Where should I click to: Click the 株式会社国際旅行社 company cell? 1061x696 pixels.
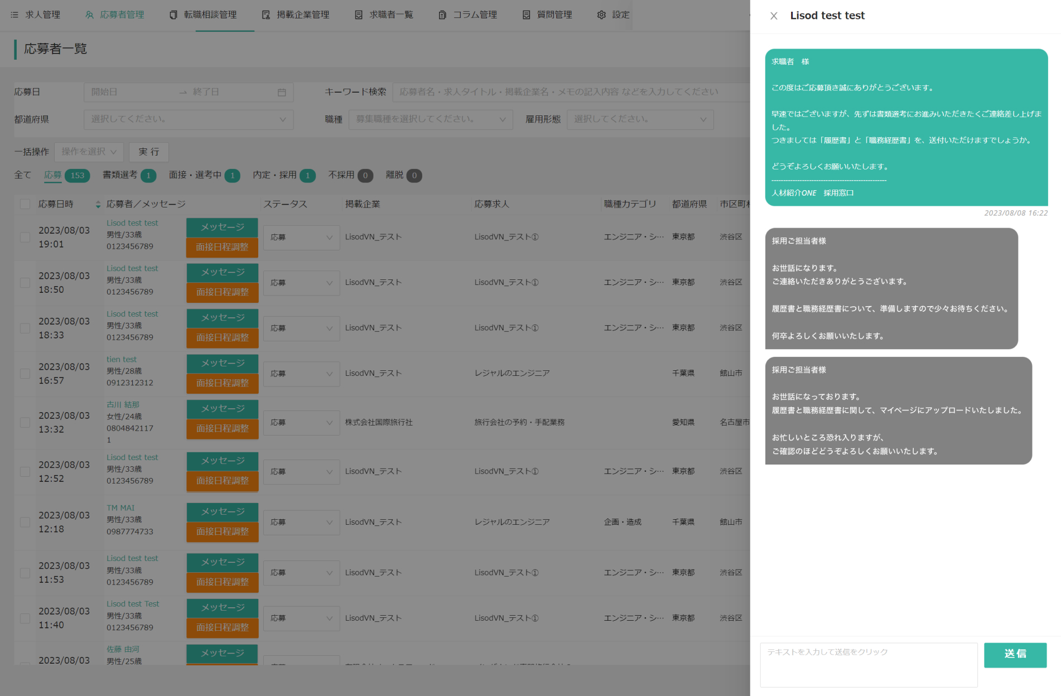click(x=379, y=422)
